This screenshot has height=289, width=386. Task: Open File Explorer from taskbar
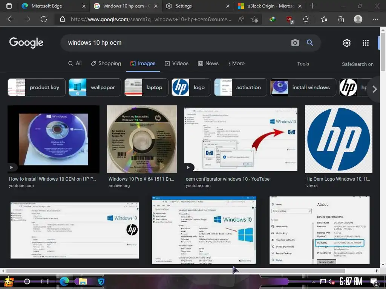pos(83,281)
